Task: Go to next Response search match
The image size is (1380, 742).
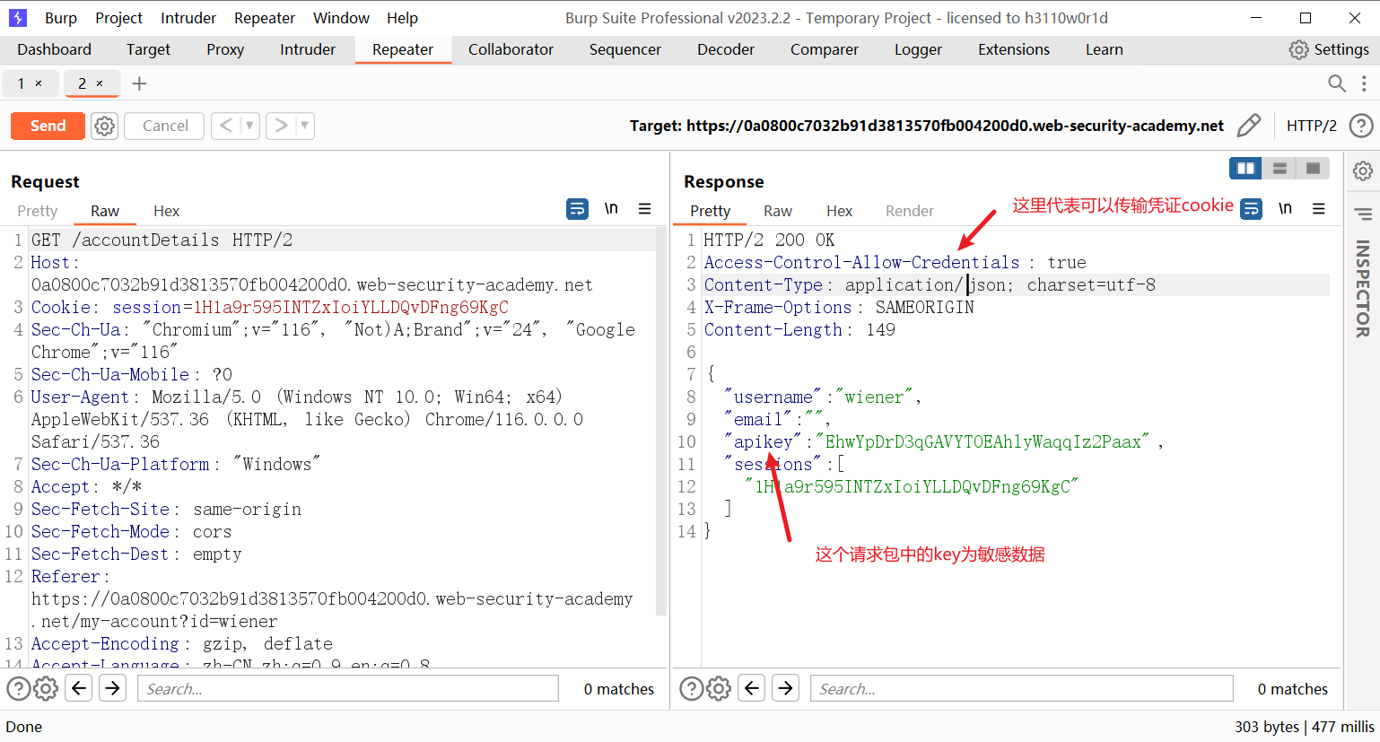Action: pos(785,688)
